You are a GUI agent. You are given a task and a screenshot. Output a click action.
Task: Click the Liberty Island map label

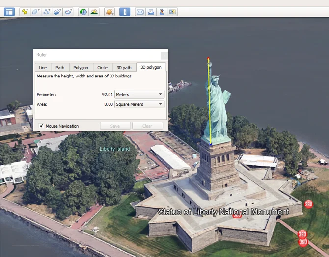pos(114,149)
